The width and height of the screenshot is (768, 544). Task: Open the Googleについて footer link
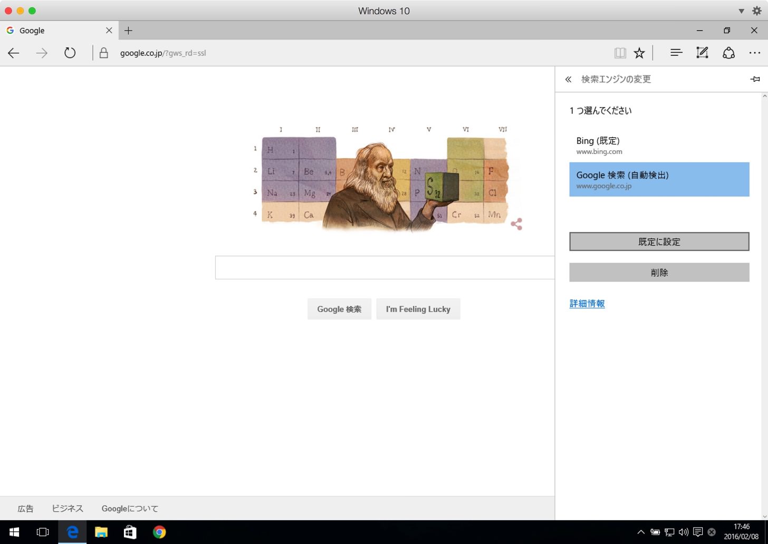(130, 509)
